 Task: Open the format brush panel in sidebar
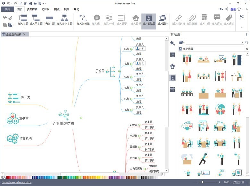click(172, 43)
